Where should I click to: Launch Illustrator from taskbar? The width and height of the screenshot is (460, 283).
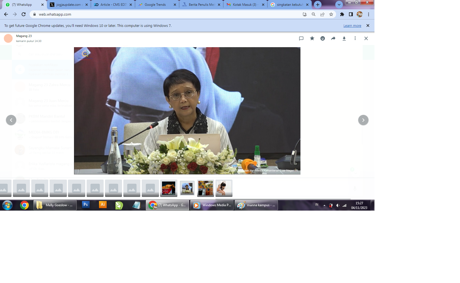(103, 205)
